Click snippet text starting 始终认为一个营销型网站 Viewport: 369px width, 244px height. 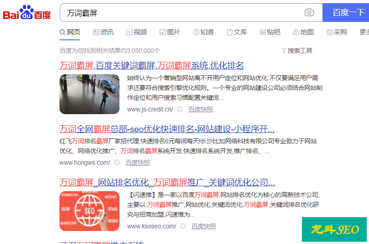225,88
